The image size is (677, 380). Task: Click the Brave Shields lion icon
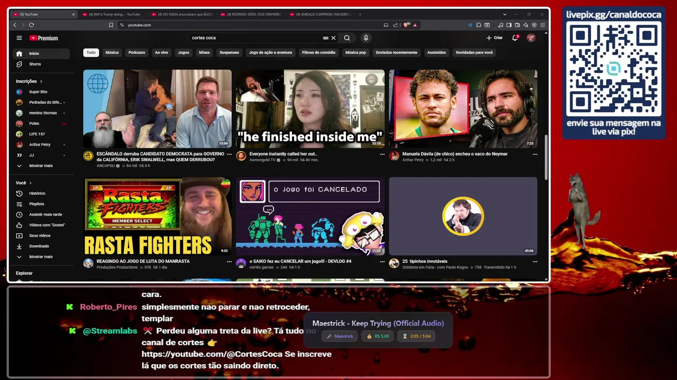pos(406,25)
